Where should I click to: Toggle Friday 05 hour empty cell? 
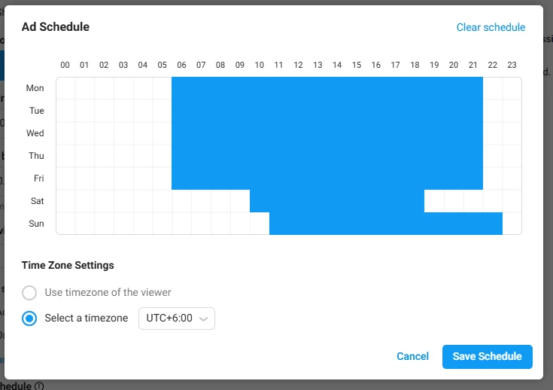(163, 178)
